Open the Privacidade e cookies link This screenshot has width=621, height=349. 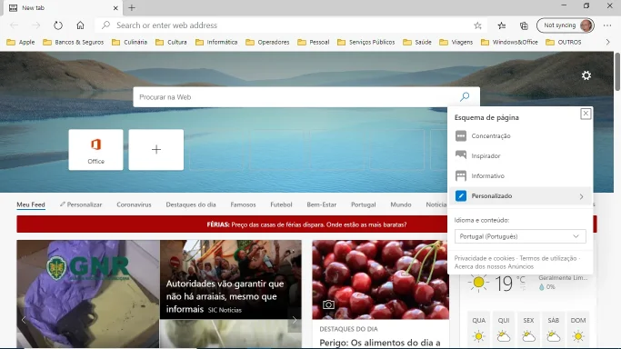click(x=484, y=258)
